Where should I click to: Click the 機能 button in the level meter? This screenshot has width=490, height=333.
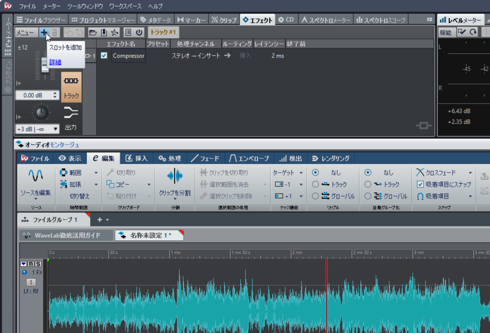[446, 32]
